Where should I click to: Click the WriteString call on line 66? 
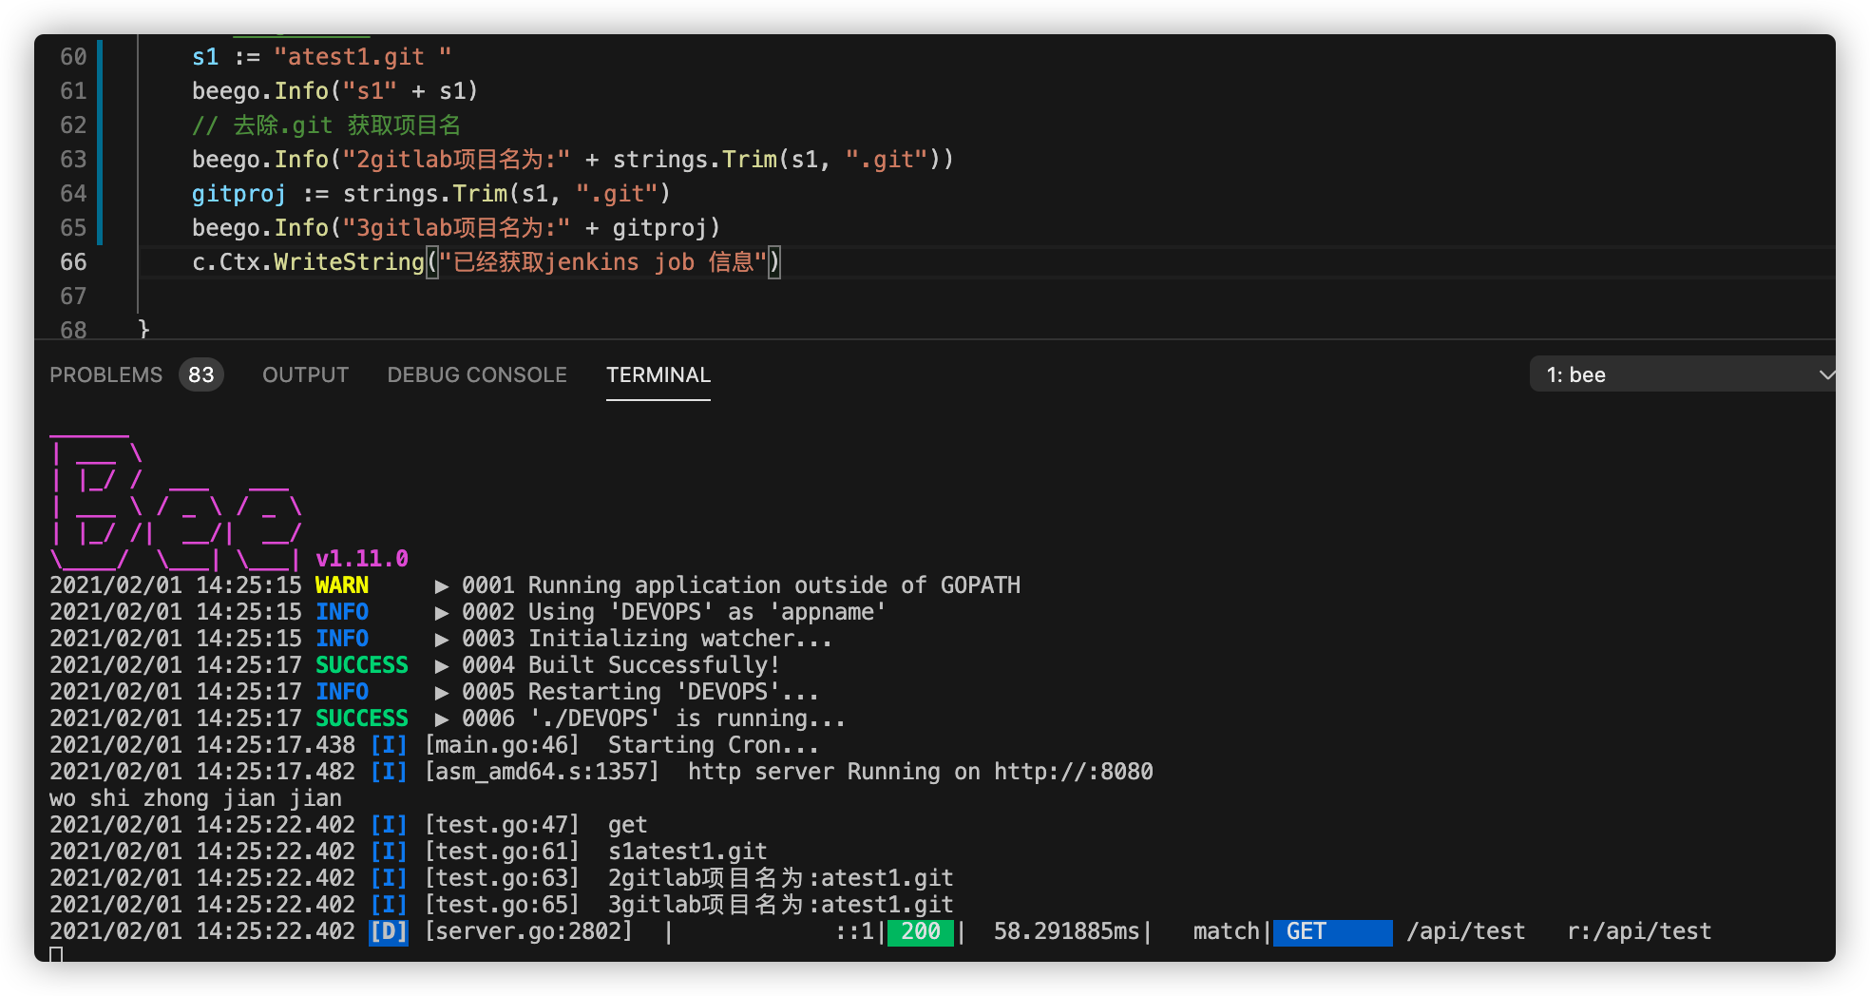(x=348, y=262)
